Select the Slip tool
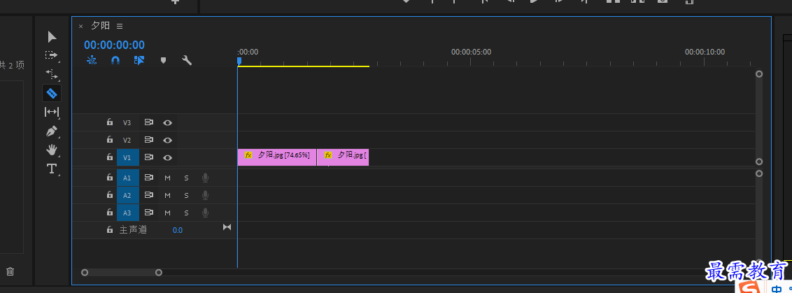Screen dimensions: 792x293 (x=52, y=112)
